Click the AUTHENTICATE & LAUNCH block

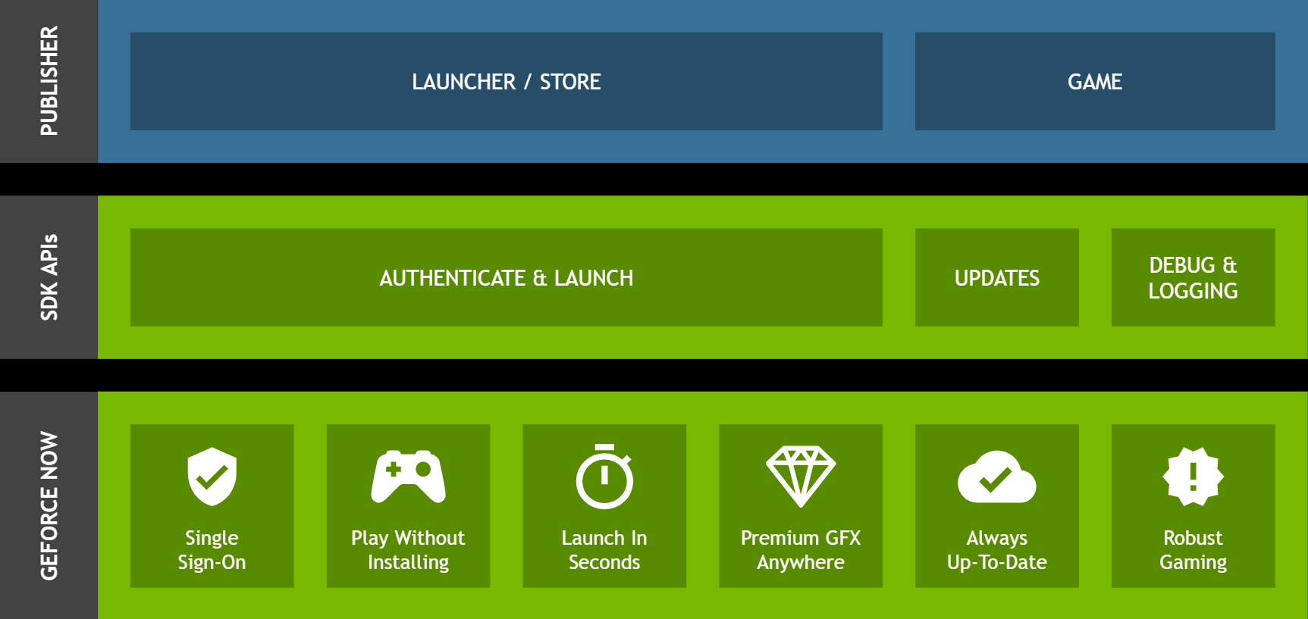[x=507, y=277]
